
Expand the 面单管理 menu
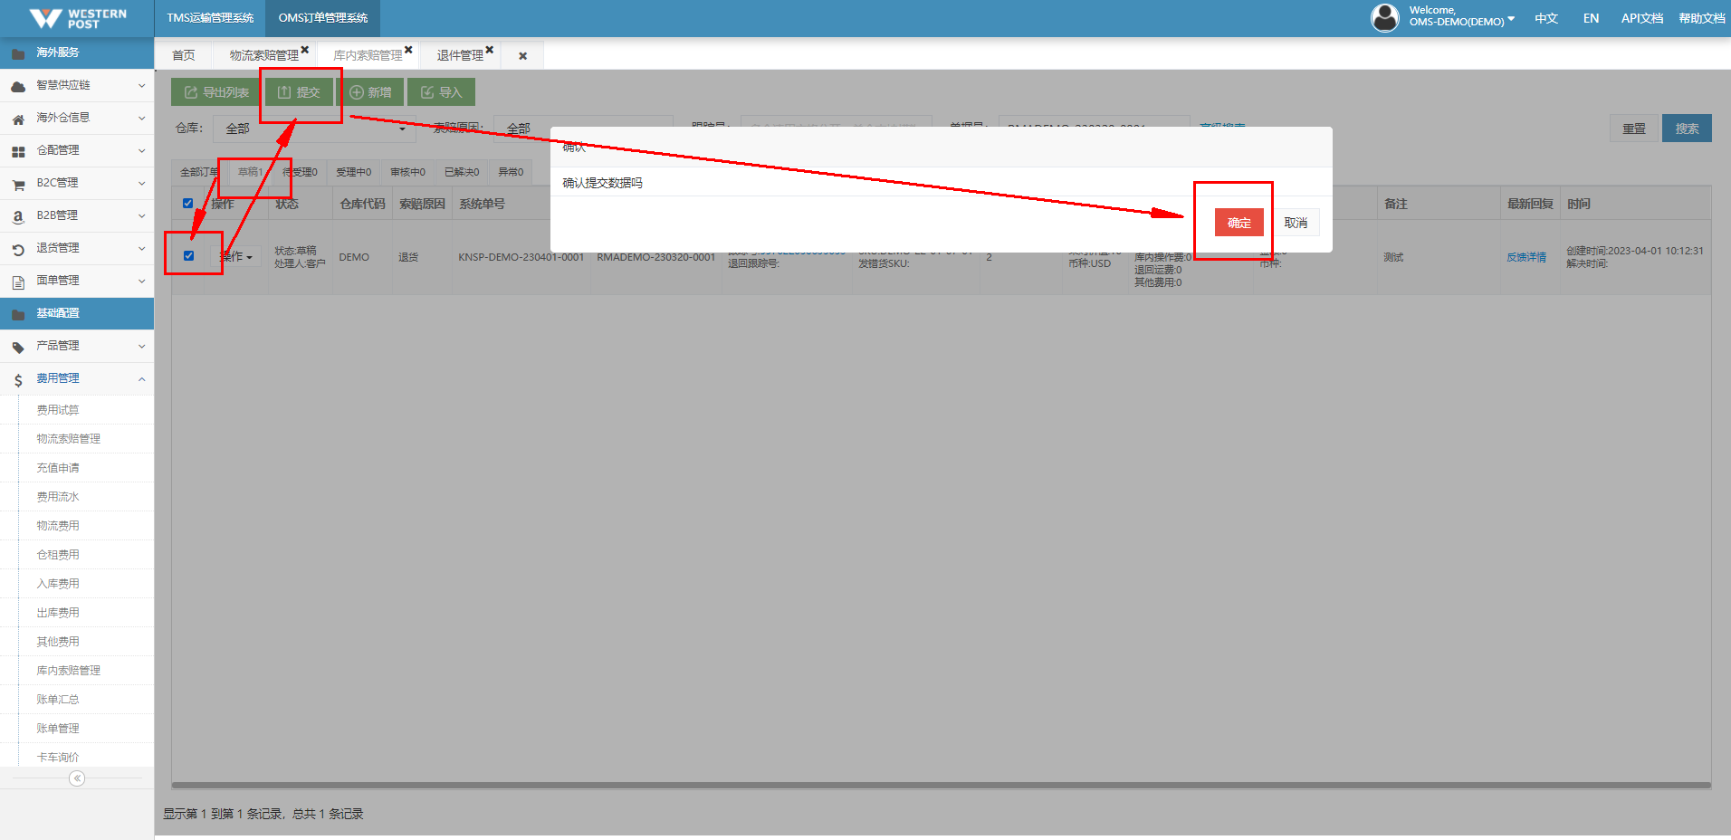click(x=141, y=282)
